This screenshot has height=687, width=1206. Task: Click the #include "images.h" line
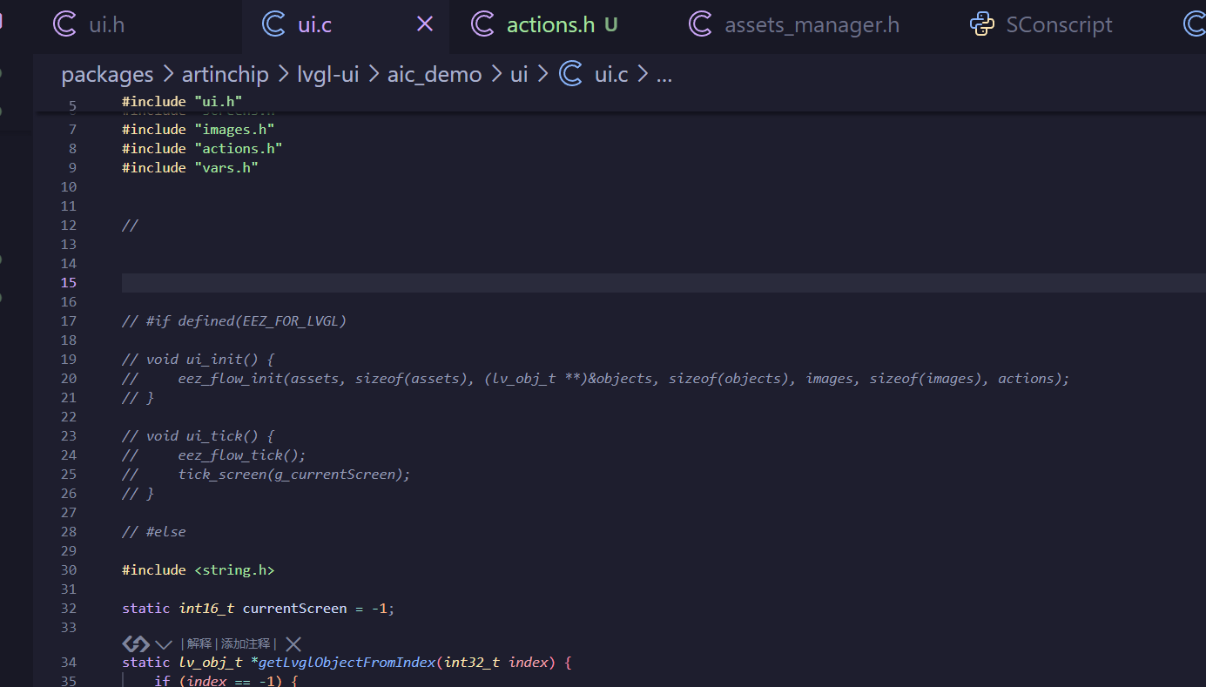[199, 129]
